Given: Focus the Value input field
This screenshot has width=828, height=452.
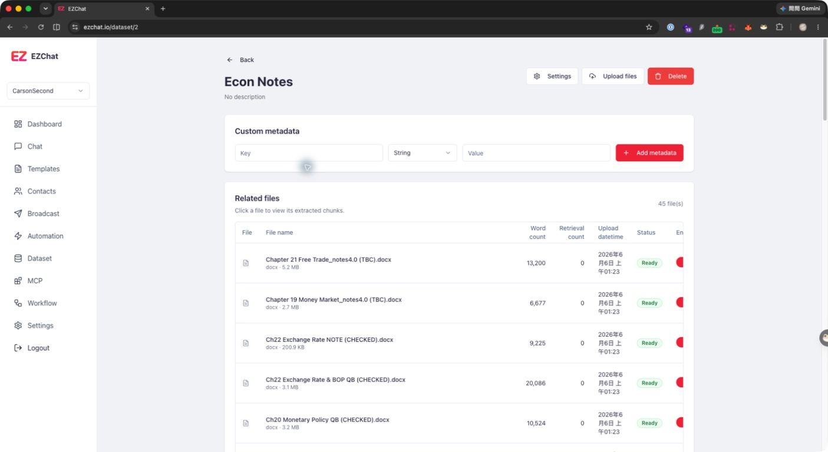Looking at the screenshot, I should click(536, 153).
